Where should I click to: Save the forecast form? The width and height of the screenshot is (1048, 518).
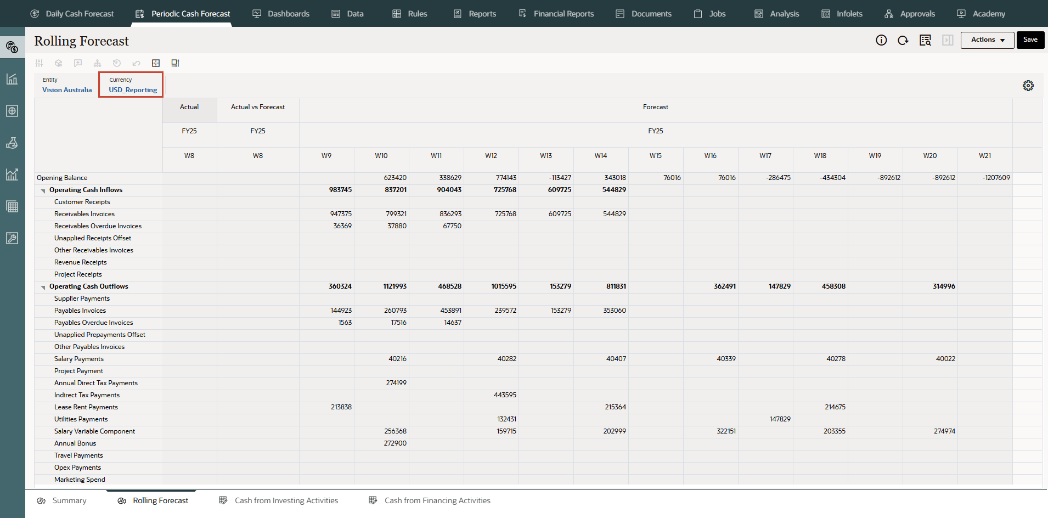click(1030, 40)
